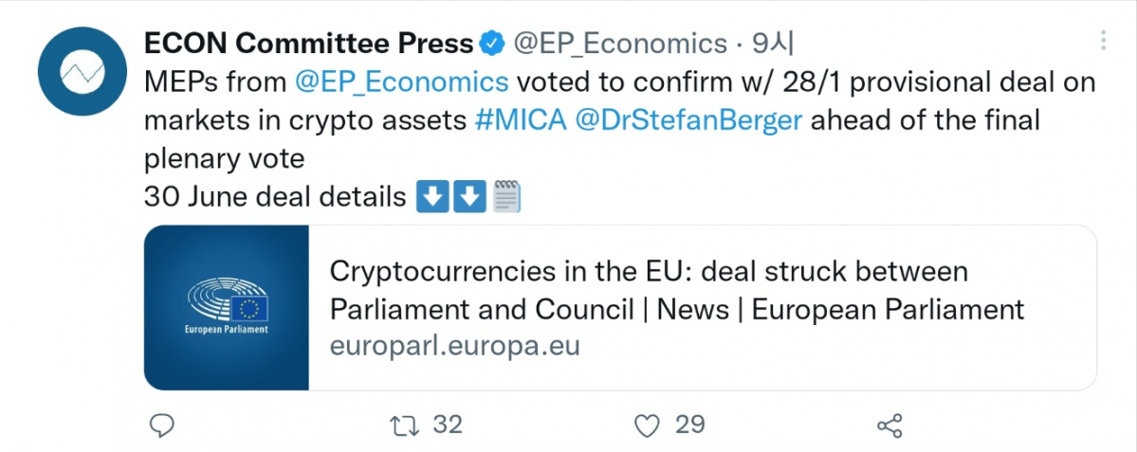Click the ECON Committee Press display name
This screenshot has width=1137, height=452.
pyautogui.click(x=308, y=43)
